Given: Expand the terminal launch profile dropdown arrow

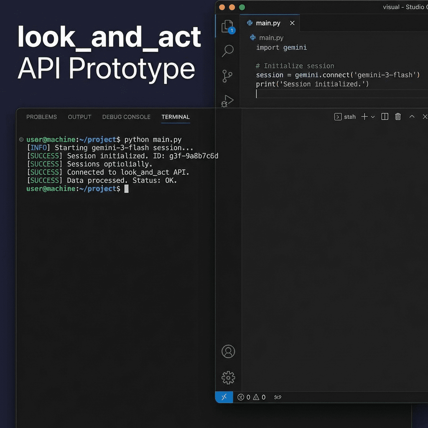Looking at the screenshot, I should click(x=373, y=117).
